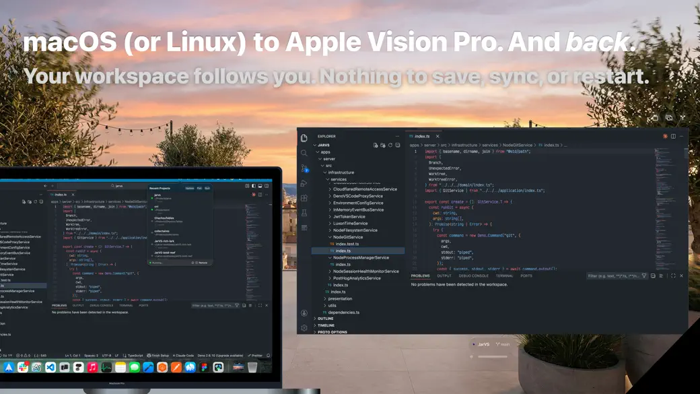This screenshot has height=394, width=700.
Task: Close the bottom panel in Vision Pro window
Action: pos(681,276)
